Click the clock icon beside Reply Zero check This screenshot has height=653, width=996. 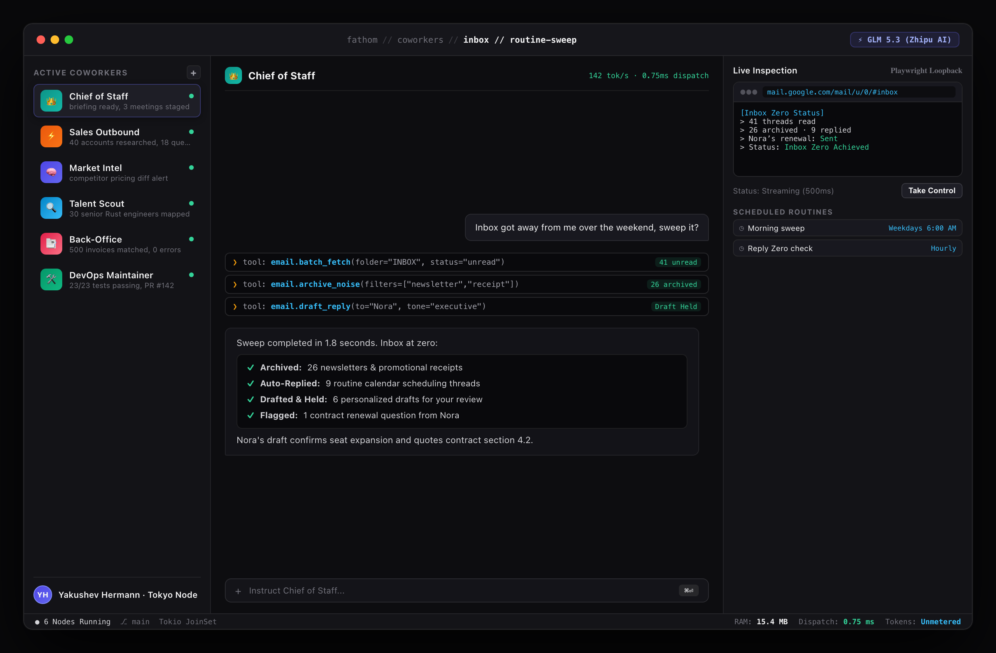click(x=742, y=248)
